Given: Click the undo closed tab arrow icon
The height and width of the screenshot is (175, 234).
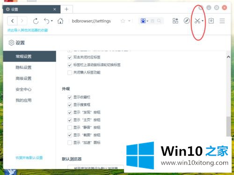Looking at the screenshot, I should (x=46, y=21).
